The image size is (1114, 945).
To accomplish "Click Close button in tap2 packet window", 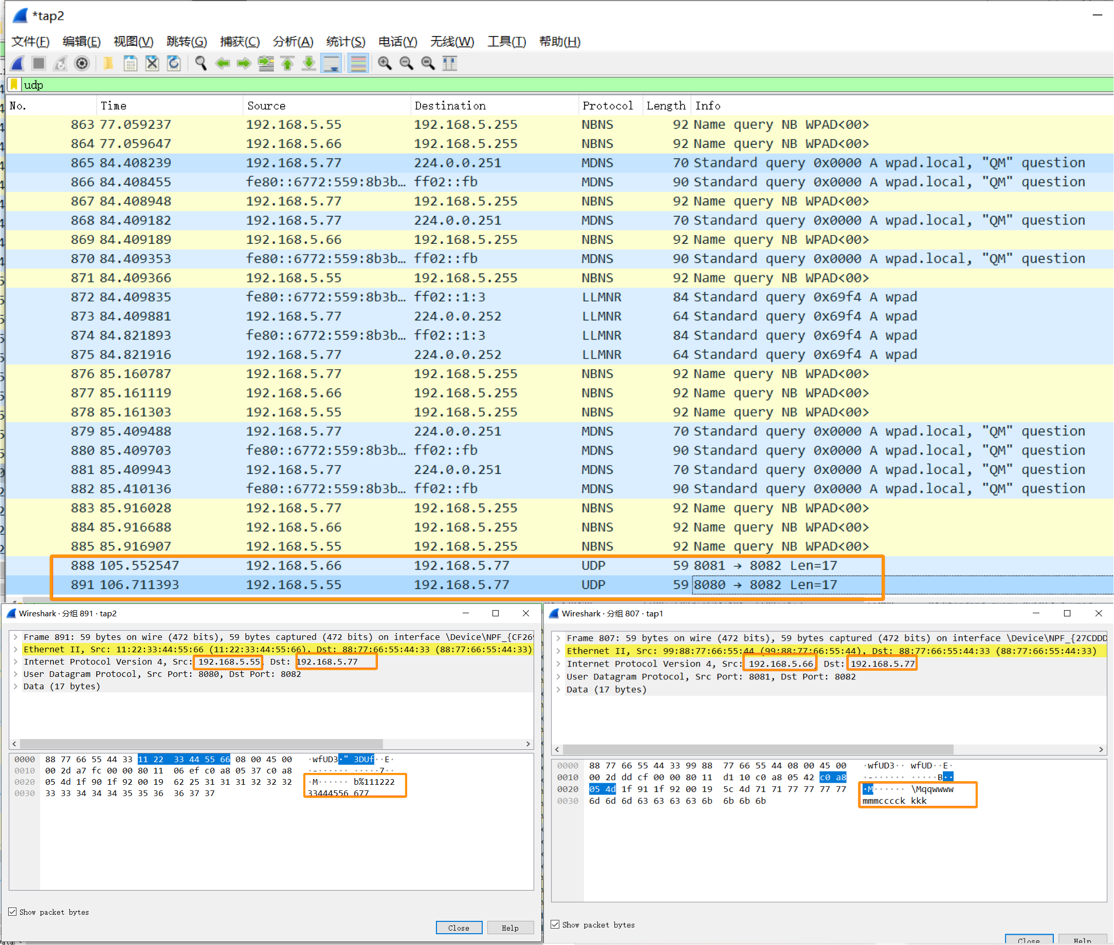I will (459, 928).
